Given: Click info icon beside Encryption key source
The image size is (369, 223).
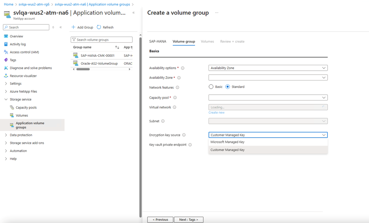Looking at the screenshot, I should tap(184, 135).
